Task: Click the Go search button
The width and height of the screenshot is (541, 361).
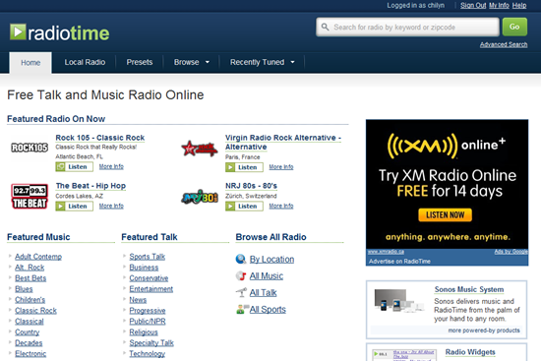Action: click(x=514, y=27)
